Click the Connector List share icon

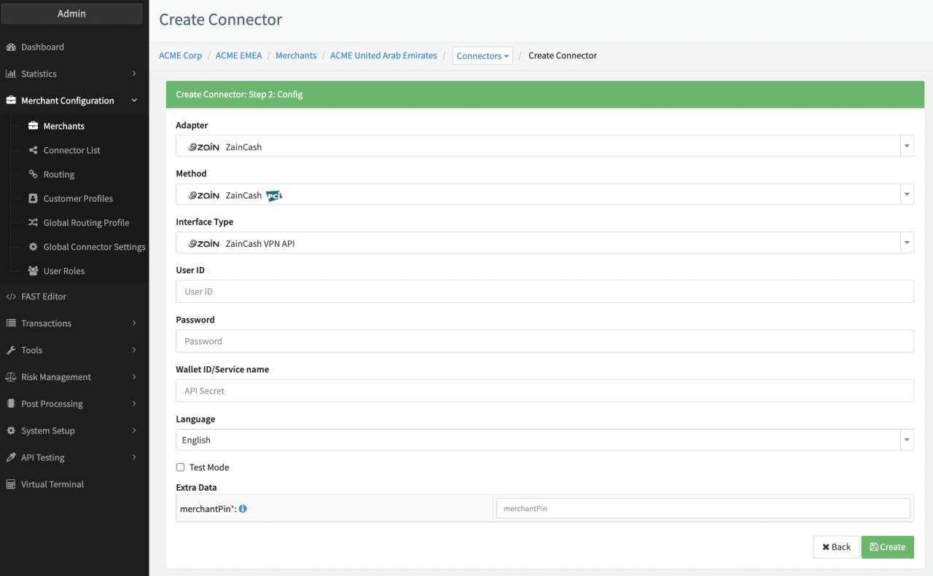click(x=33, y=151)
